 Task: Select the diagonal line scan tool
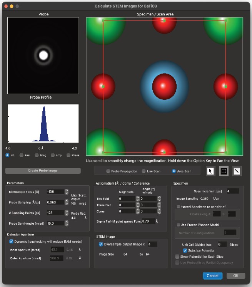tap(237, 171)
